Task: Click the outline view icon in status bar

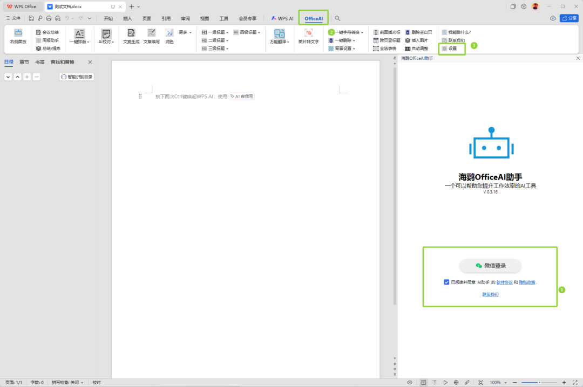Action: point(434,383)
